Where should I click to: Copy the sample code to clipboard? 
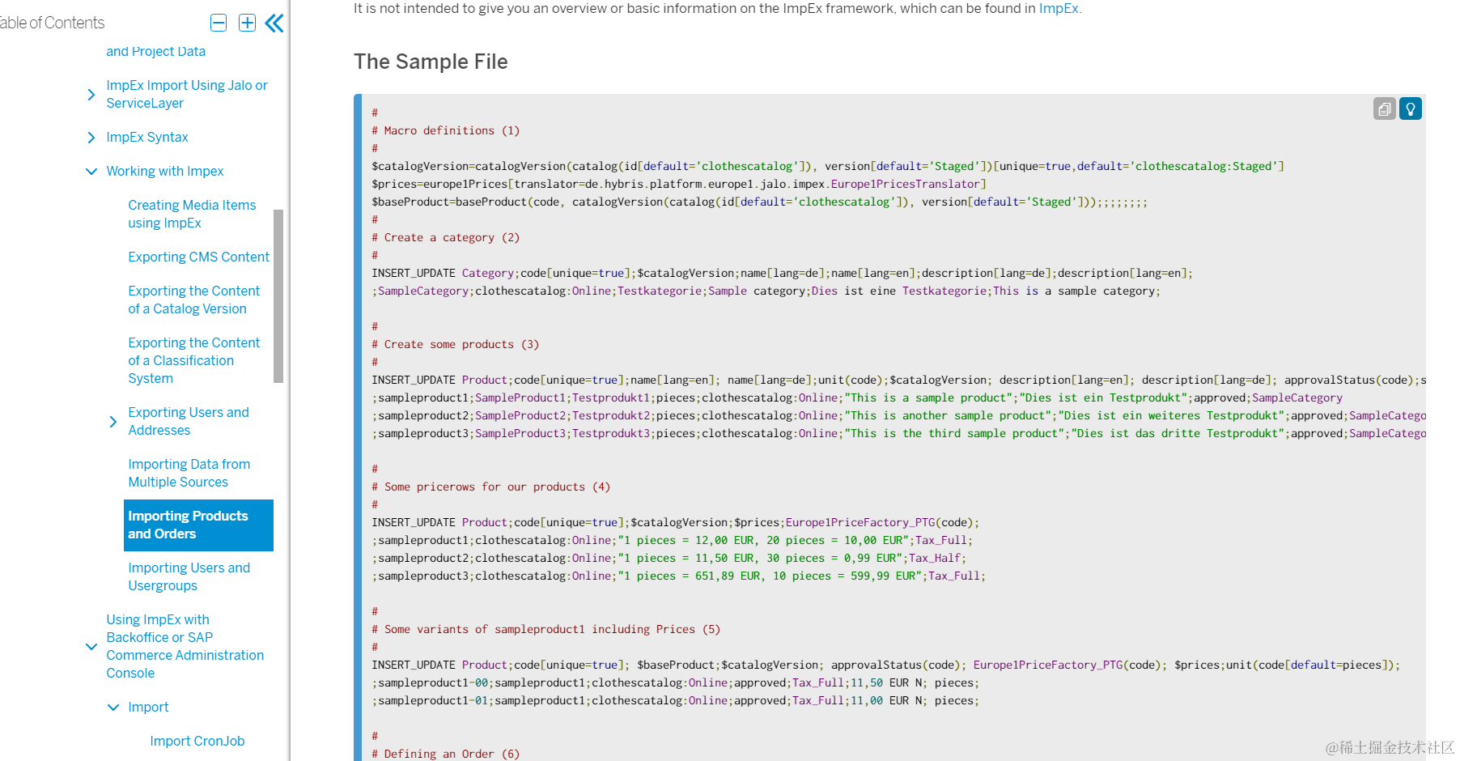1385,108
